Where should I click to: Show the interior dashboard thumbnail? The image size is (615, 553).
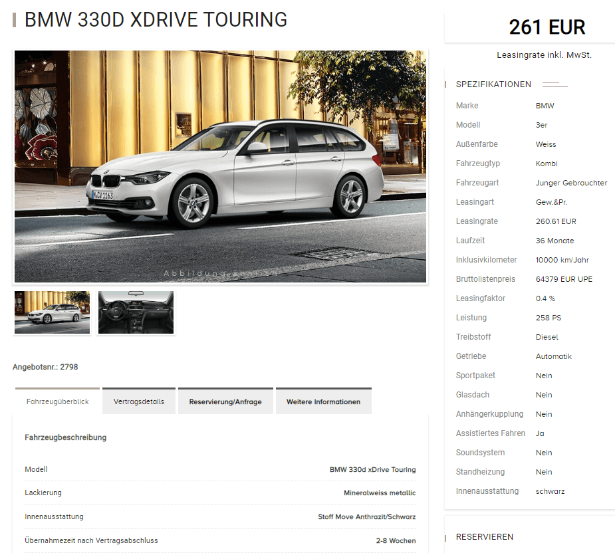[136, 312]
